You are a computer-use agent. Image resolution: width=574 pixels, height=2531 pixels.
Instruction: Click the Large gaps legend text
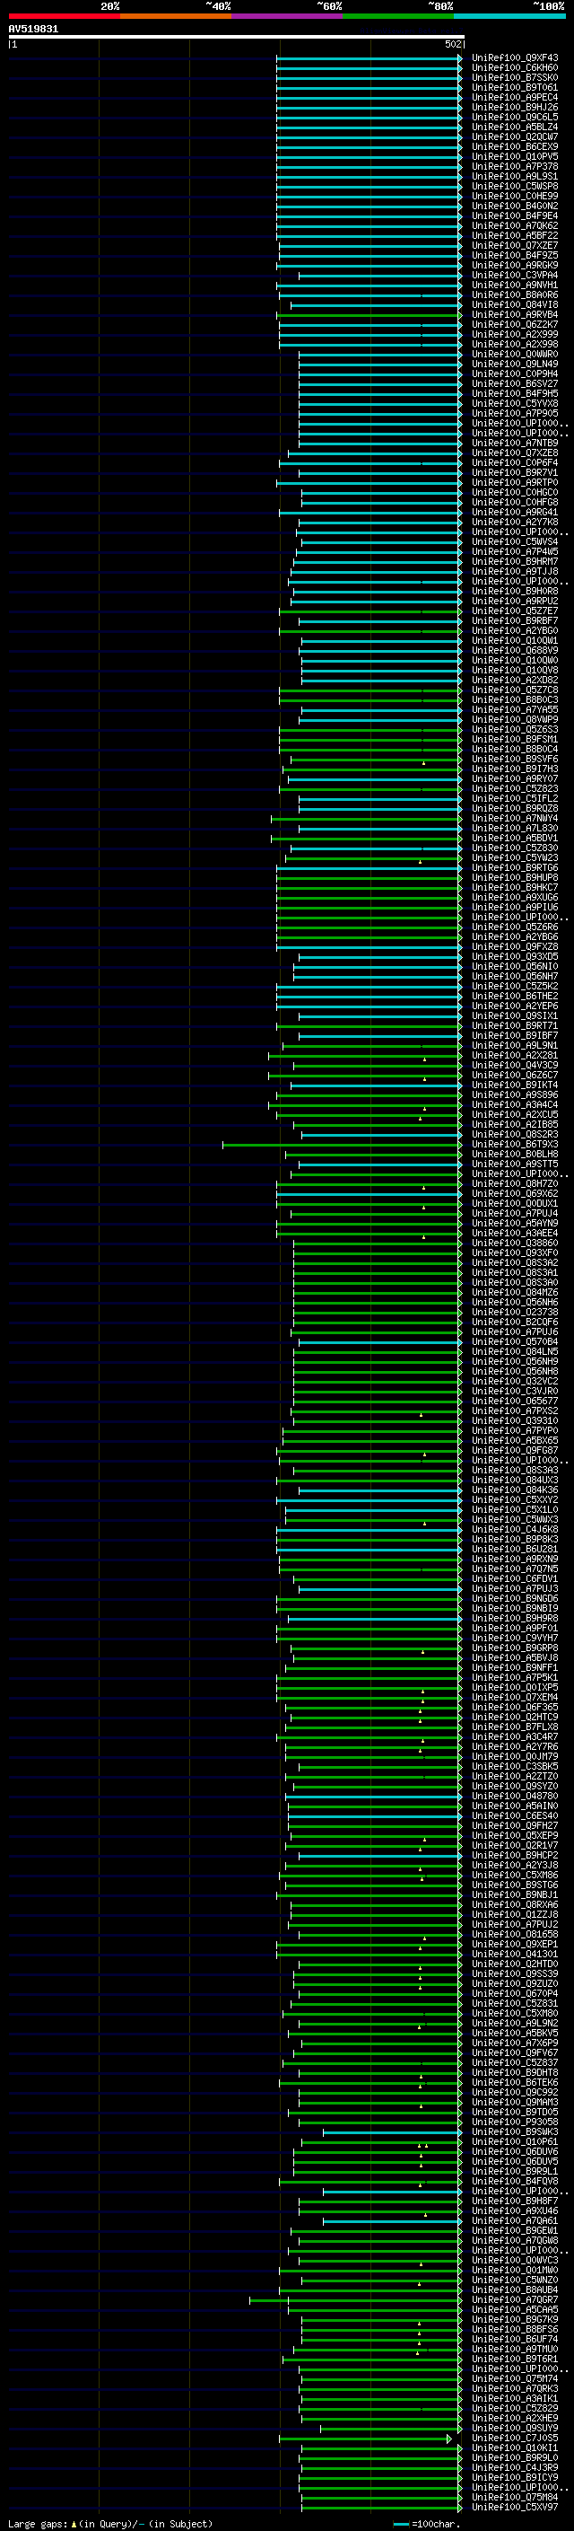tap(110, 2523)
